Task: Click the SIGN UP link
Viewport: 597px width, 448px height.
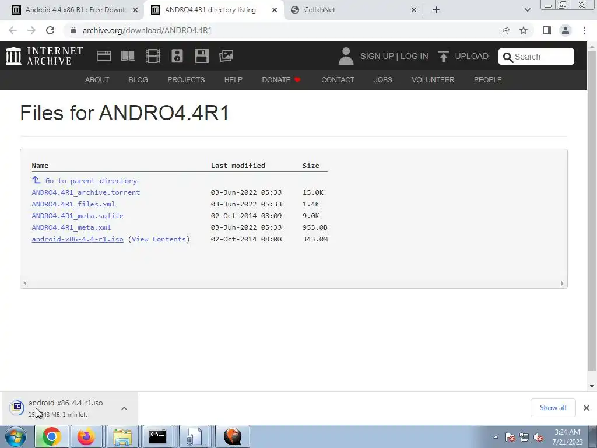Action: point(377,56)
